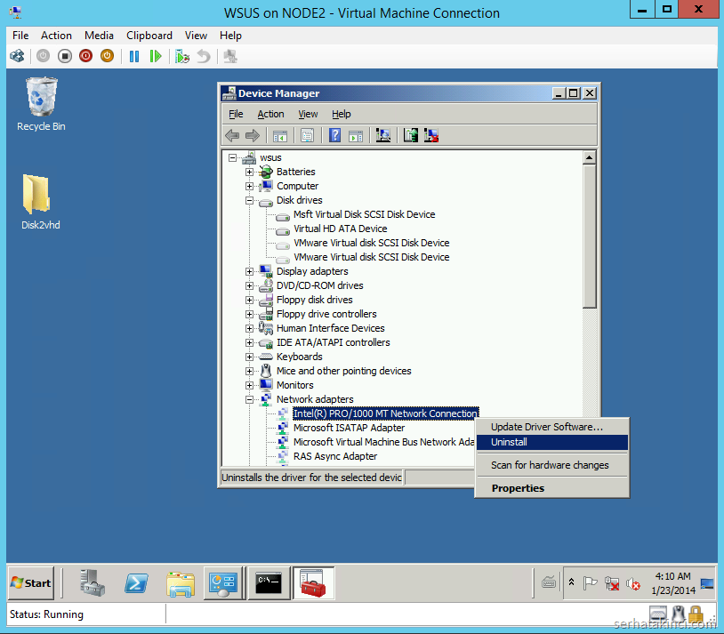724x634 pixels.
Task: Select Human Interface Devices category
Action: [x=331, y=328]
